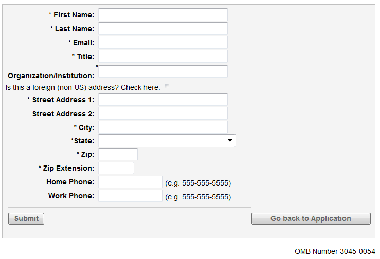Click the Home Phone label

click(70, 182)
